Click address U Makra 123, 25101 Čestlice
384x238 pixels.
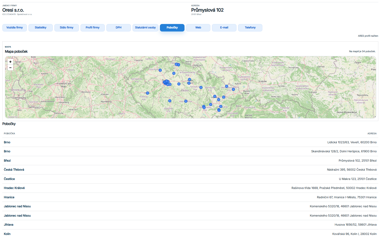(358, 179)
